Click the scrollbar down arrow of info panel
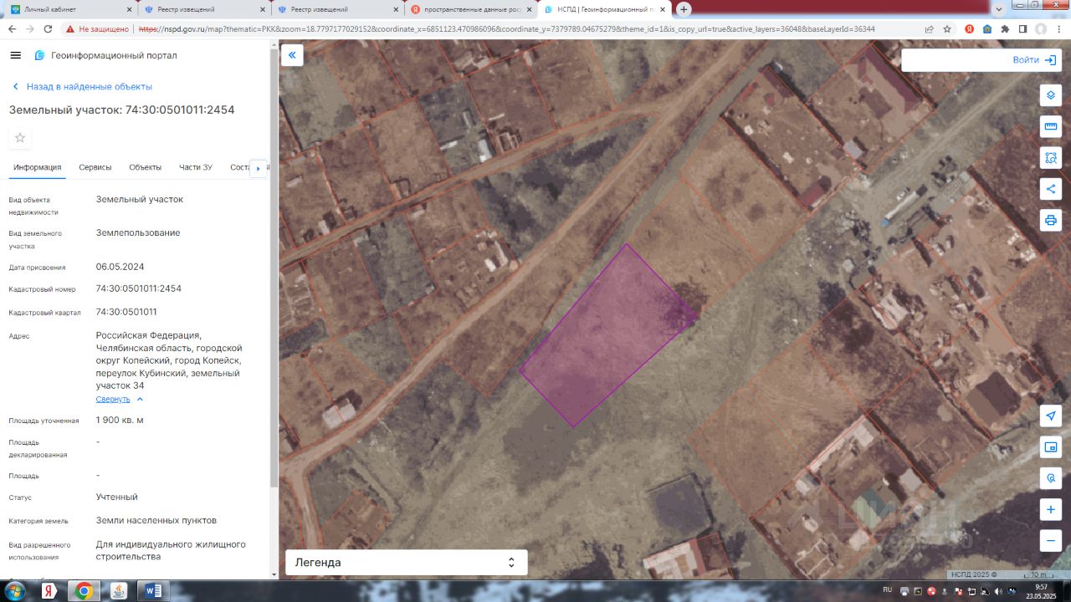Viewport: 1071px width, 602px height. pyautogui.click(x=274, y=574)
